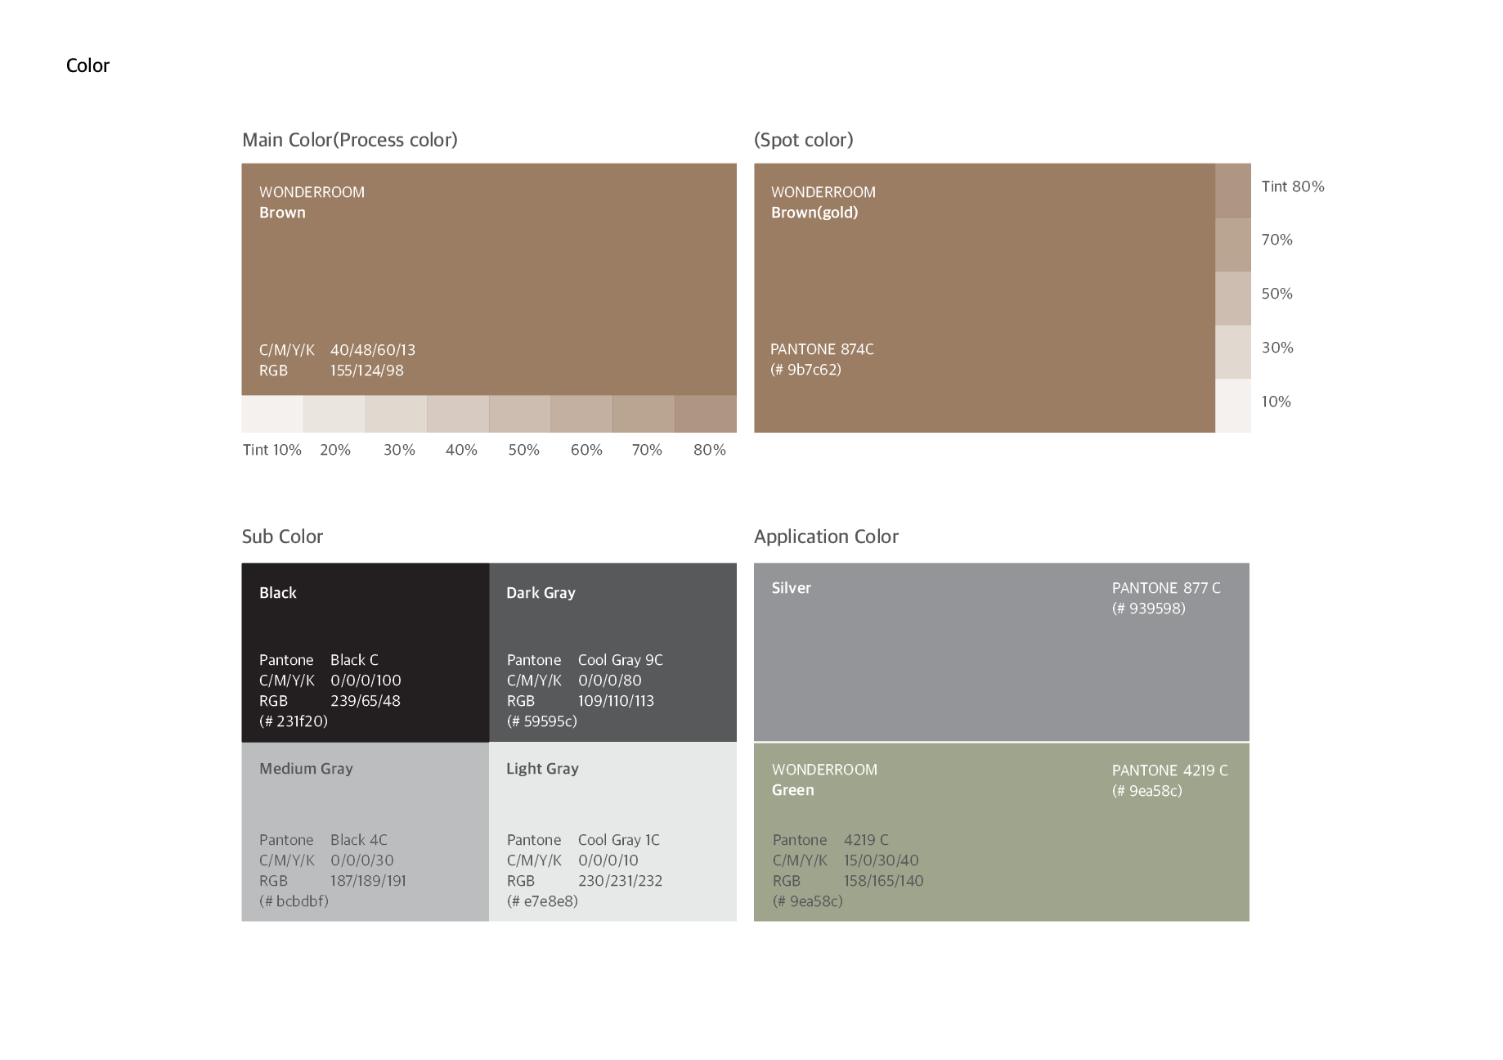Click the hex code '(# 231f20)'
1503x1060 pixels.
[x=294, y=721]
